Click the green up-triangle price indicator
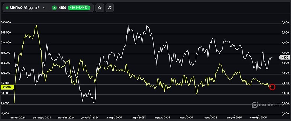291x121 pixels. tap(54, 8)
